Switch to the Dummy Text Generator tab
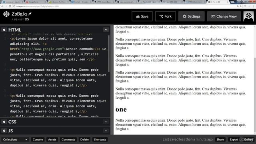The width and height of the screenshot is (256, 144). (59, 2)
